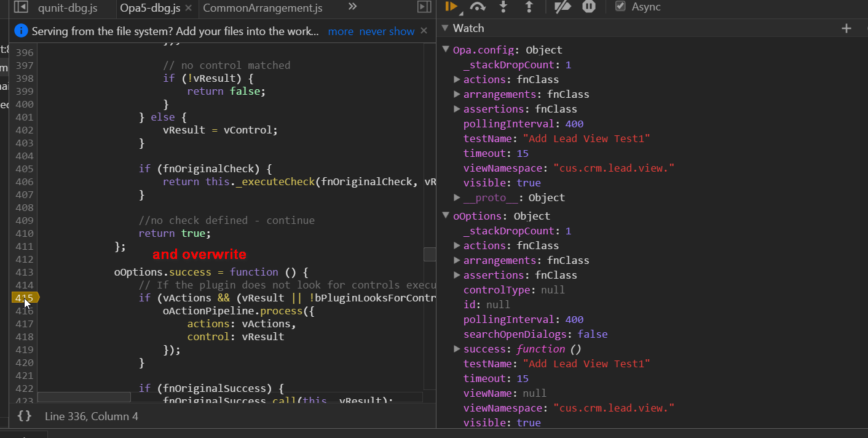Expand assertions under oOptions
The image size is (868, 438).
pyautogui.click(x=457, y=275)
